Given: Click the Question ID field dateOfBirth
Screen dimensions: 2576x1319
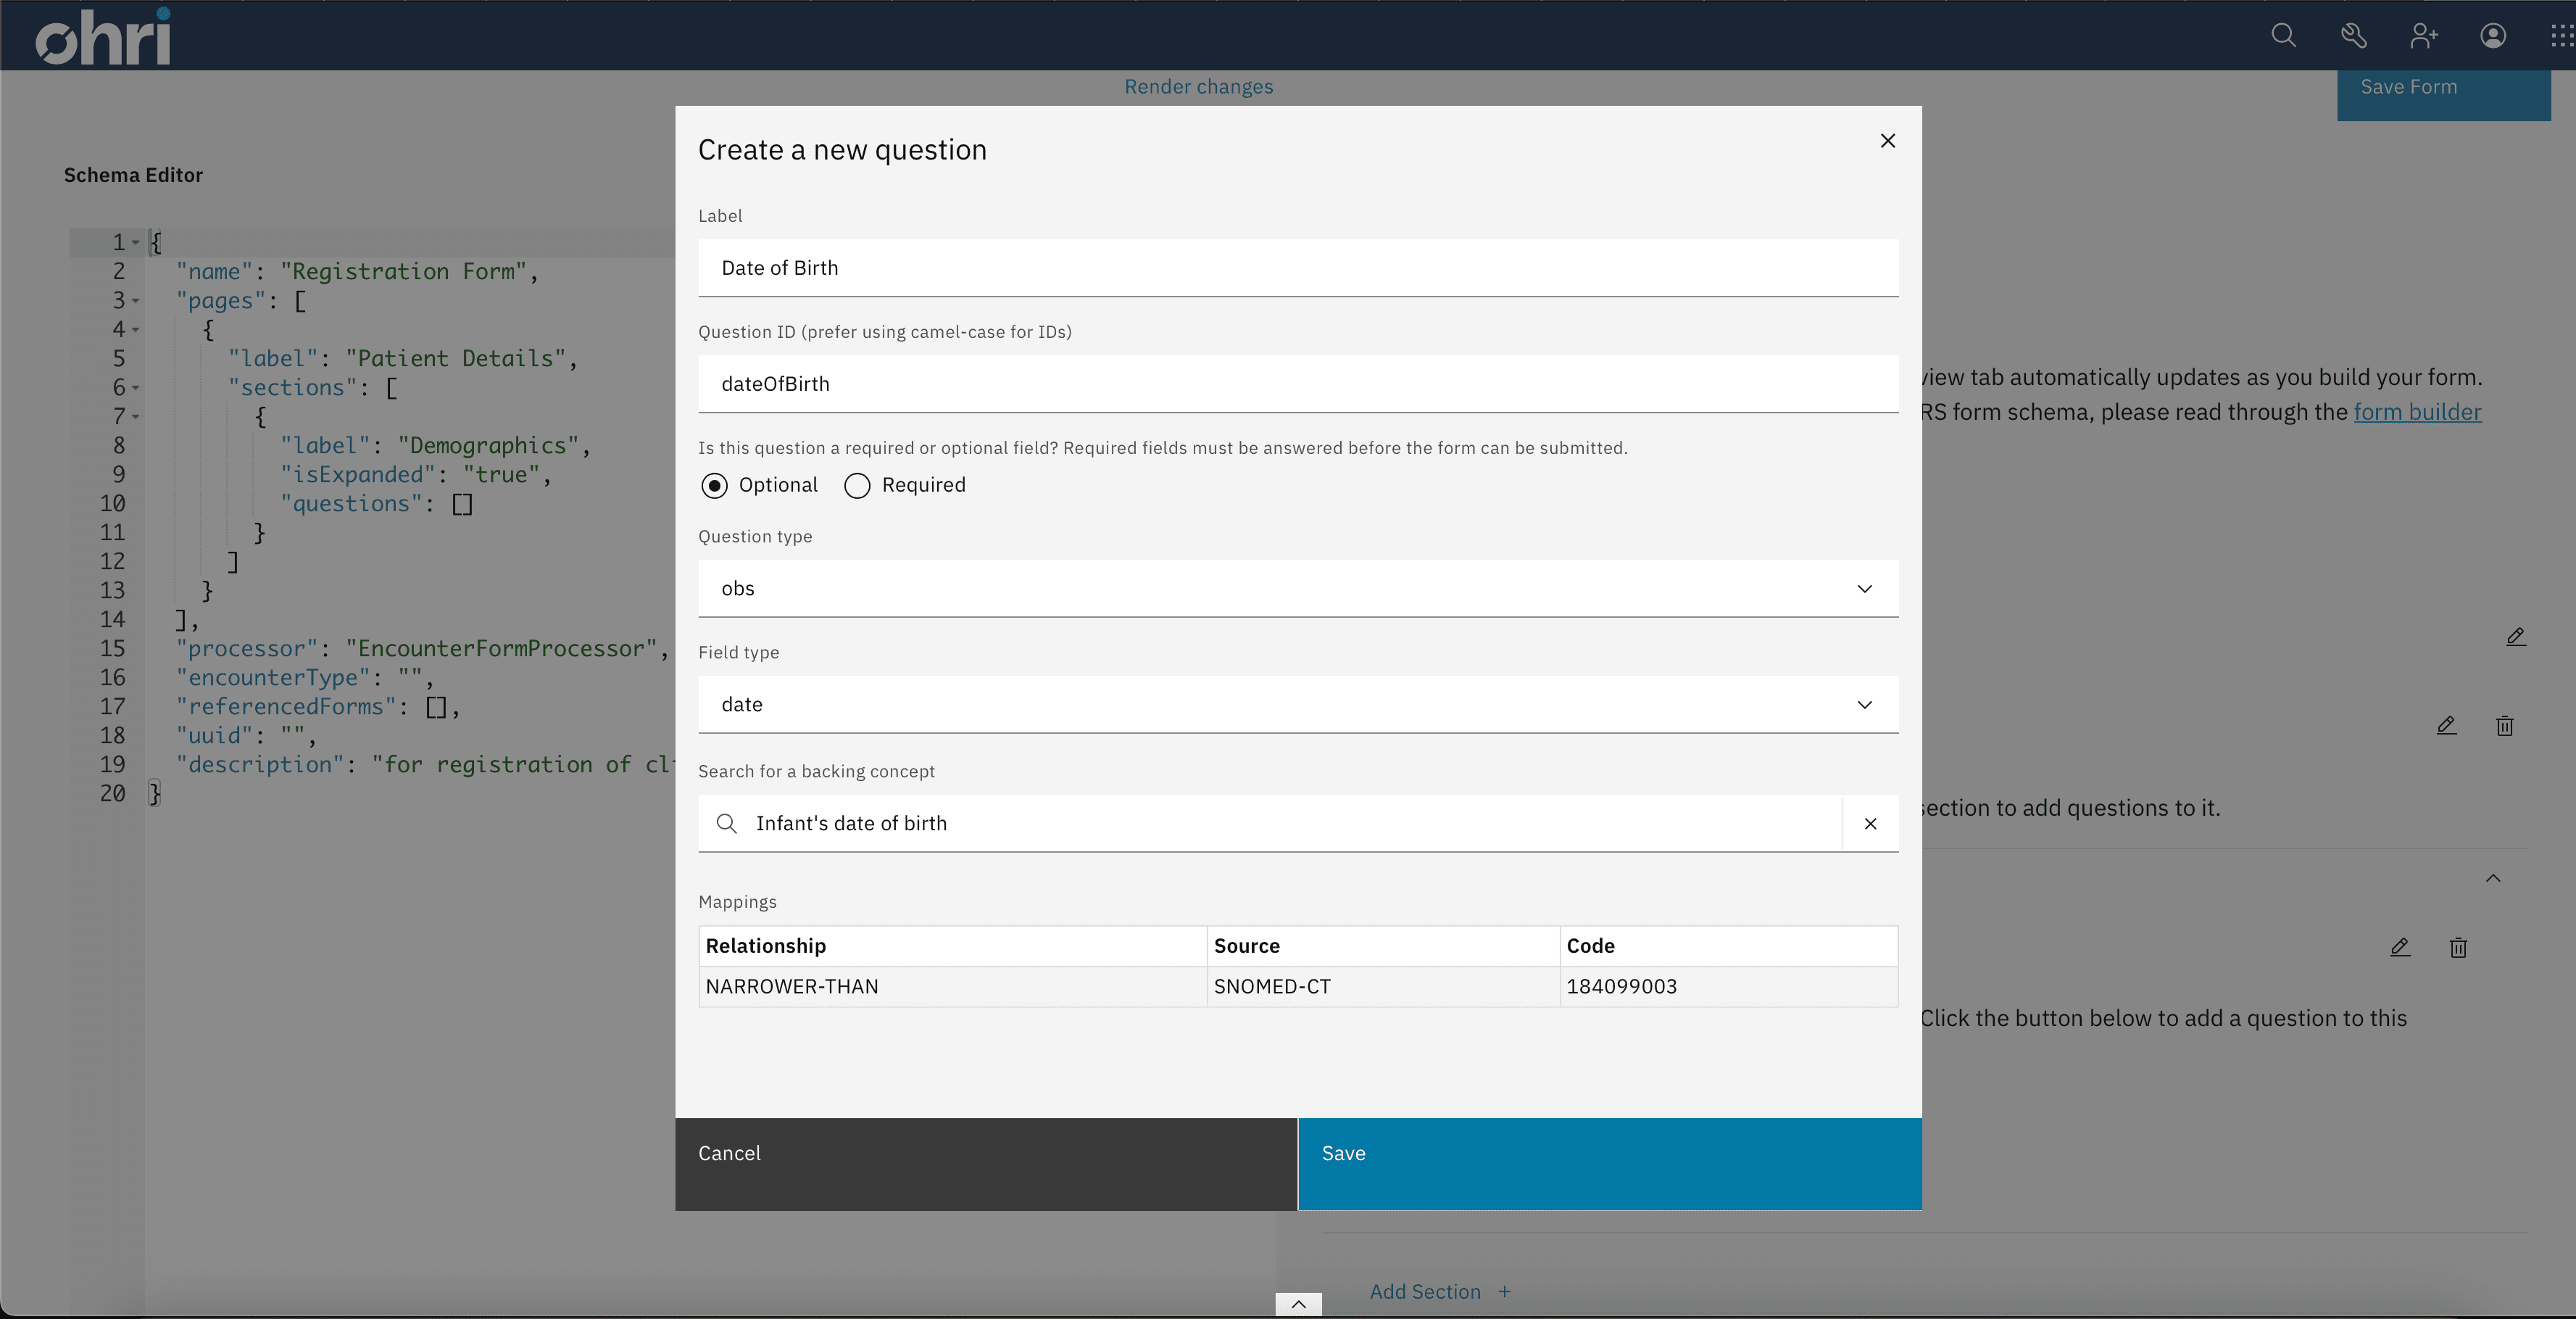Looking at the screenshot, I should click(x=1298, y=384).
